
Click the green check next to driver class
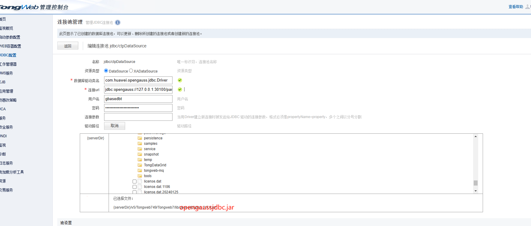point(180,80)
